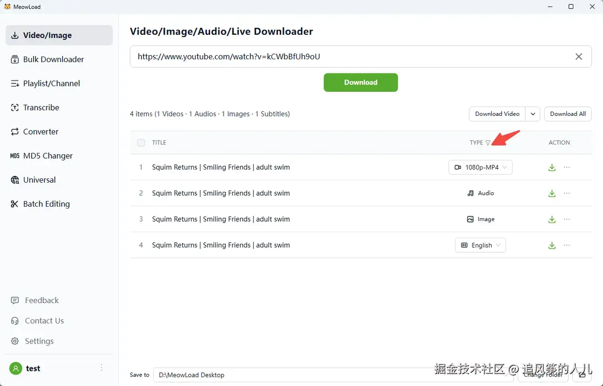The height and width of the screenshot is (386, 603).
Task: Download the row 1 video item
Action: tap(552, 168)
